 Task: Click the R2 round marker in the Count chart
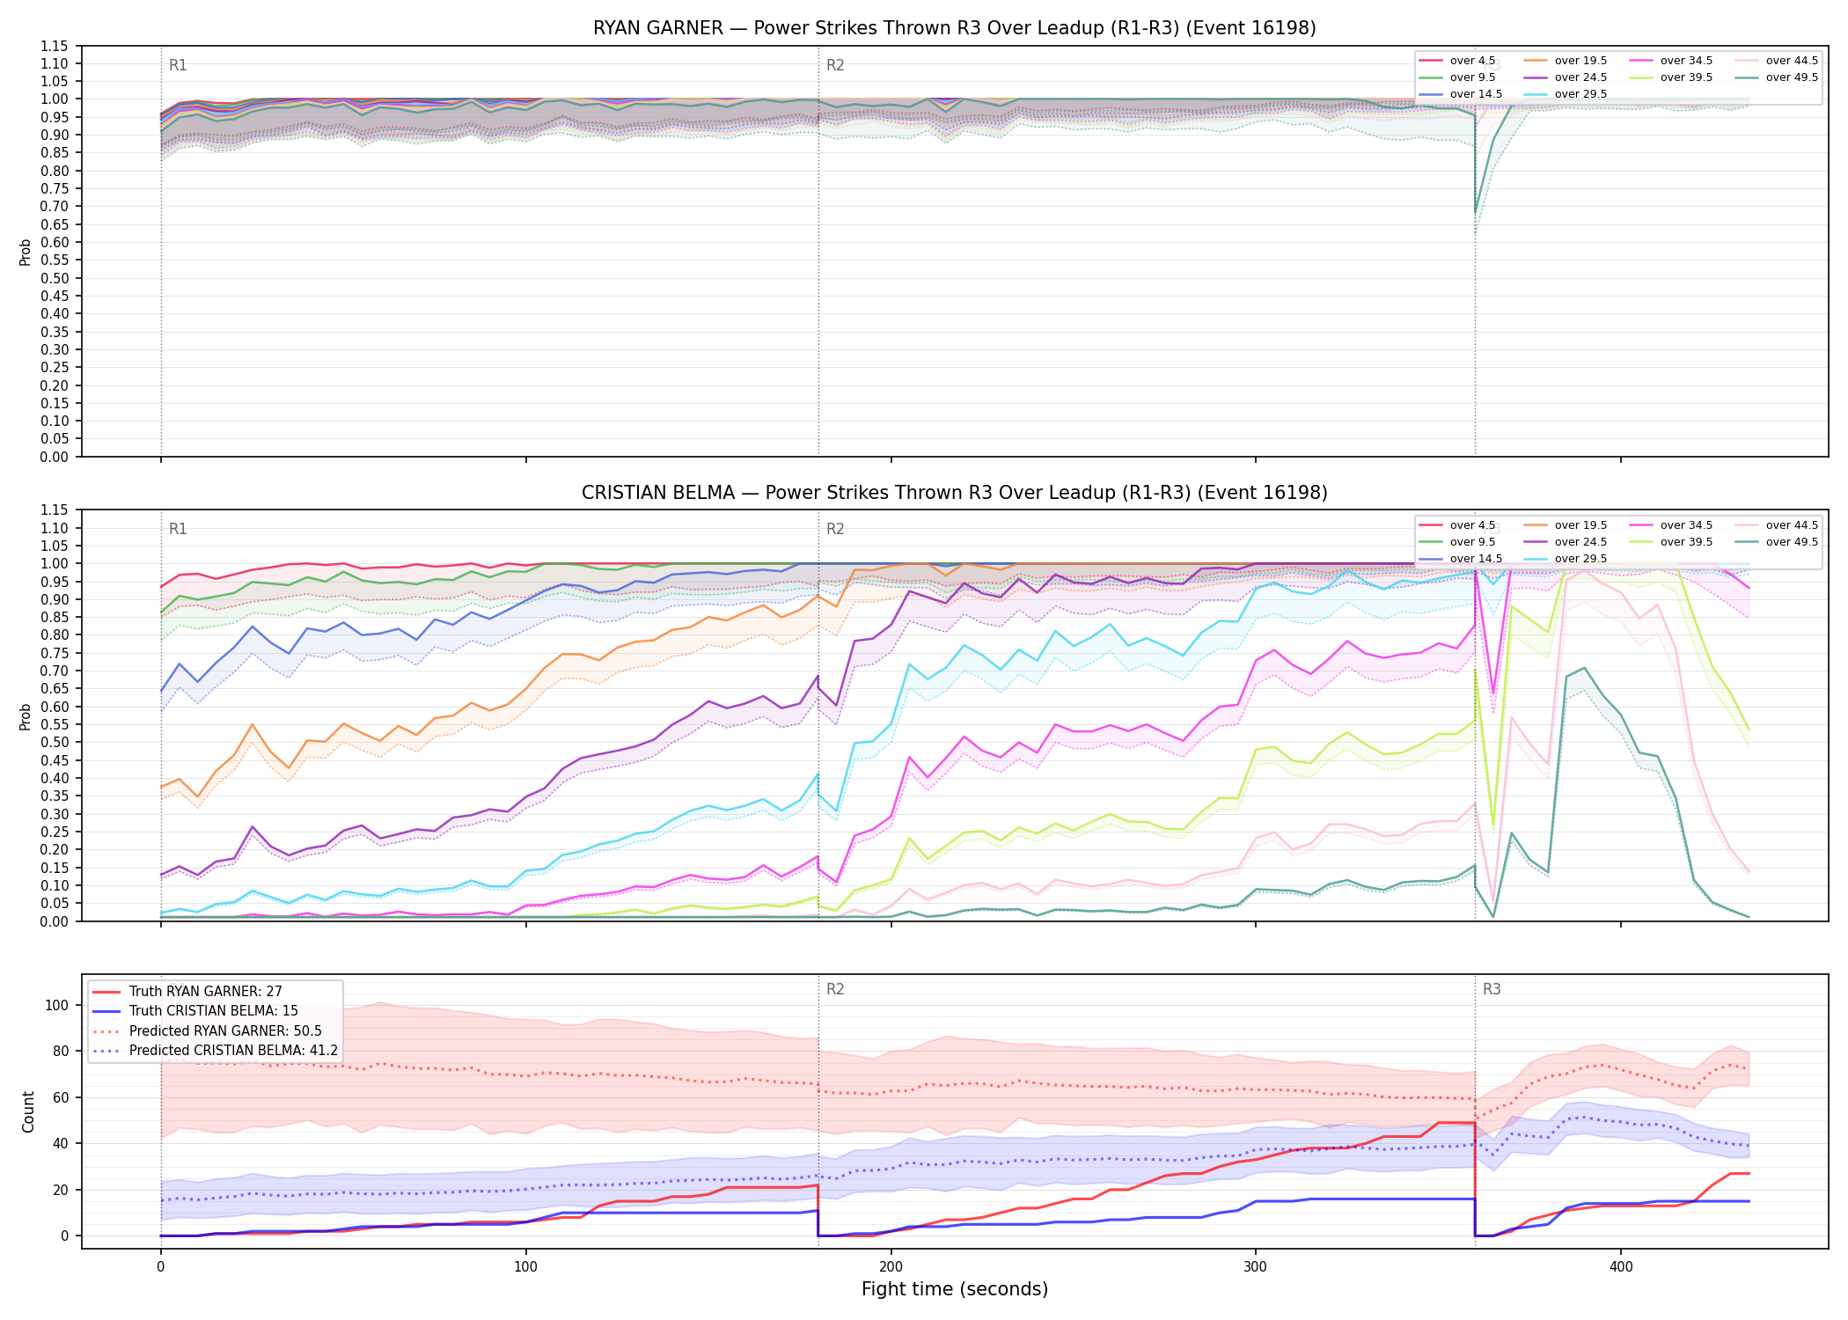[835, 989]
